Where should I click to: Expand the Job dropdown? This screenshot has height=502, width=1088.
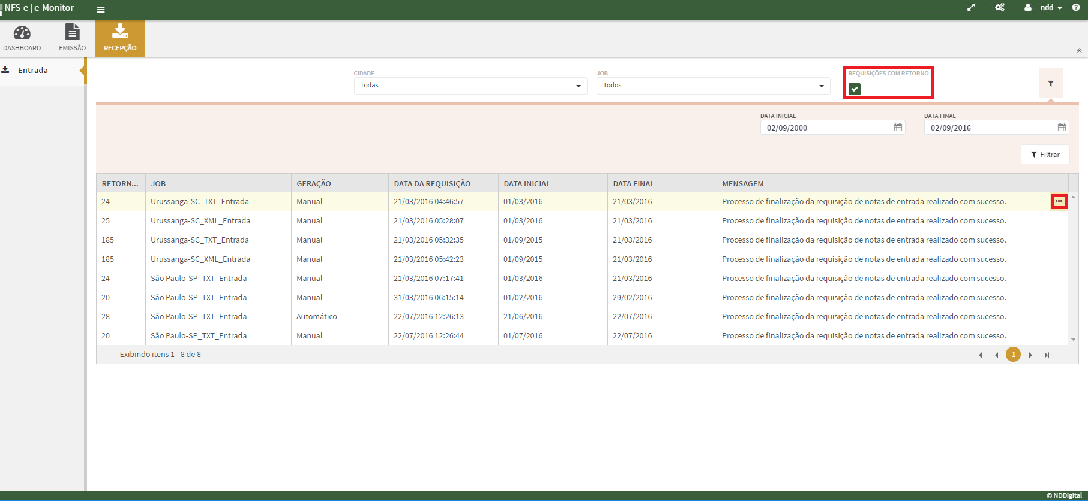click(x=713, y=86)
